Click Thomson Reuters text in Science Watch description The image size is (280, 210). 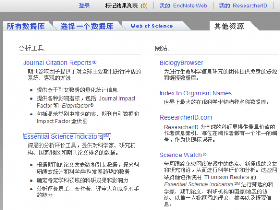pos(227,177)
